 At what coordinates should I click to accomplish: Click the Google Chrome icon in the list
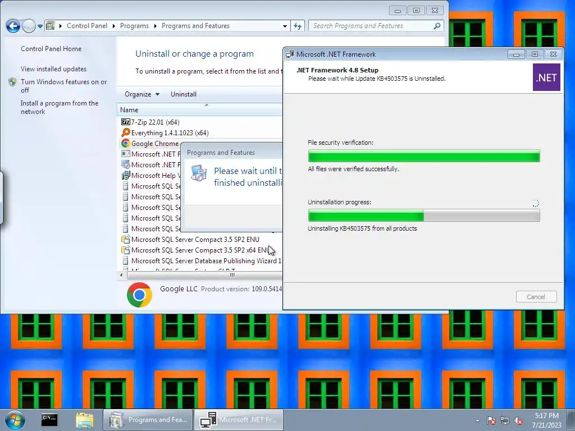click(x=125, y=143)
